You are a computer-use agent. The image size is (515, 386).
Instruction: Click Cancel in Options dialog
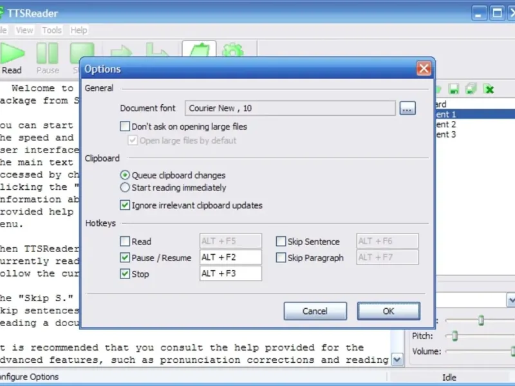pyautogui.click(x=315, y=311)
